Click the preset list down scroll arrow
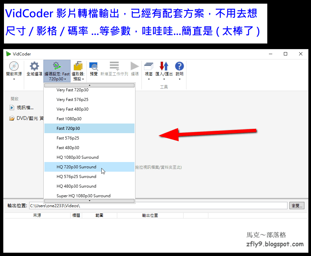 (x=89, y=201)
